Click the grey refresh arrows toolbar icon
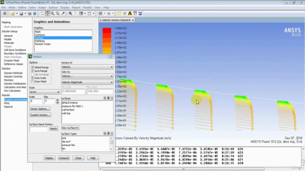 point(125,13)
